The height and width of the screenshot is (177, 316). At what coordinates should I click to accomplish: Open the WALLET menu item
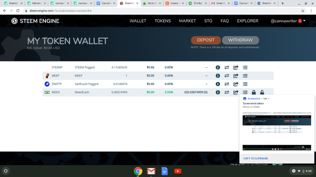[138, 21]
